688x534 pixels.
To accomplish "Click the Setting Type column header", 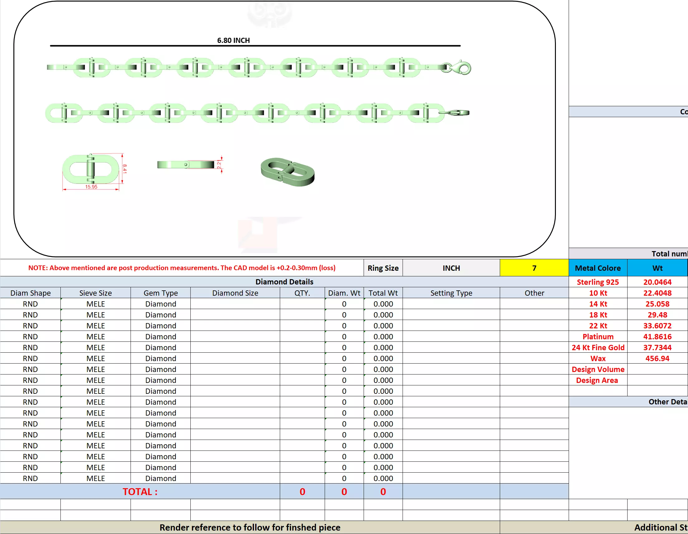I will coord(451,293).
